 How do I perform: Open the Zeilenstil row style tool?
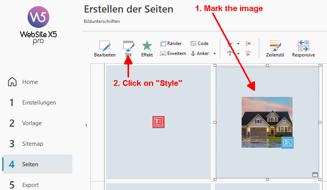tap(274, 49)
